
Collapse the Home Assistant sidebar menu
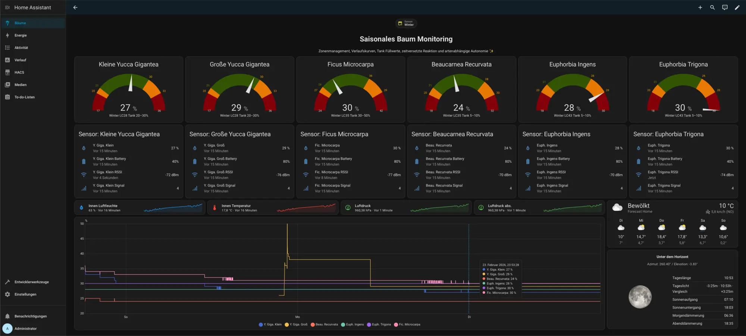point(7,7)
